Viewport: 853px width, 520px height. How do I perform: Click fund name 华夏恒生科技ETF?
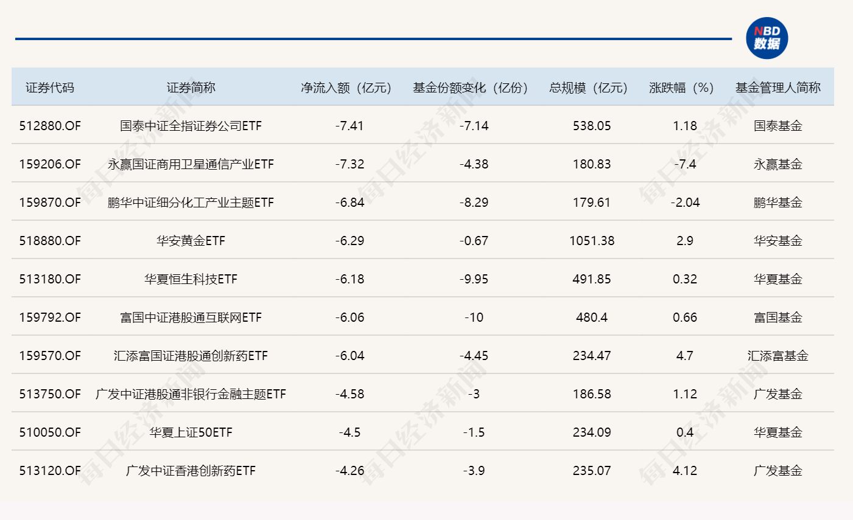pyautogui.click(x=191, y=279)
